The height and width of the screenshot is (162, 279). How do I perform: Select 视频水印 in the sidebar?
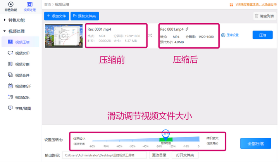[x=20, y=53]
